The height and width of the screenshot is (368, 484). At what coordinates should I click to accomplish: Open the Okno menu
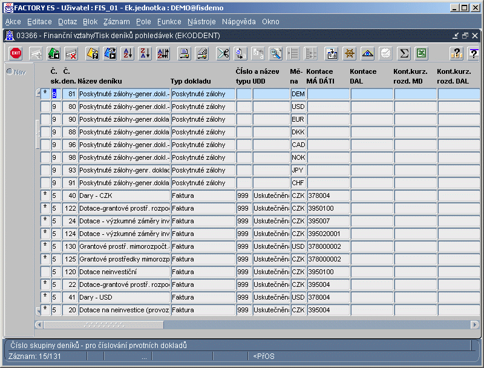[x=270, y=22]
